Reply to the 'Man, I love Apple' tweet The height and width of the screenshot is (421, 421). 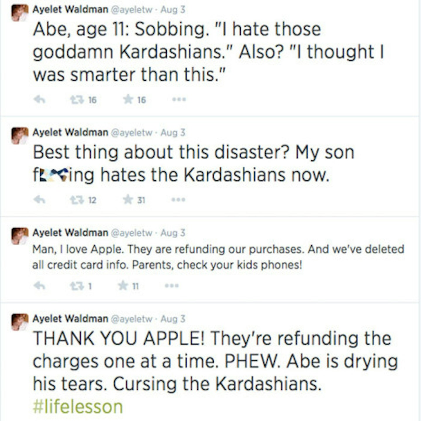(x=39, y=286)
